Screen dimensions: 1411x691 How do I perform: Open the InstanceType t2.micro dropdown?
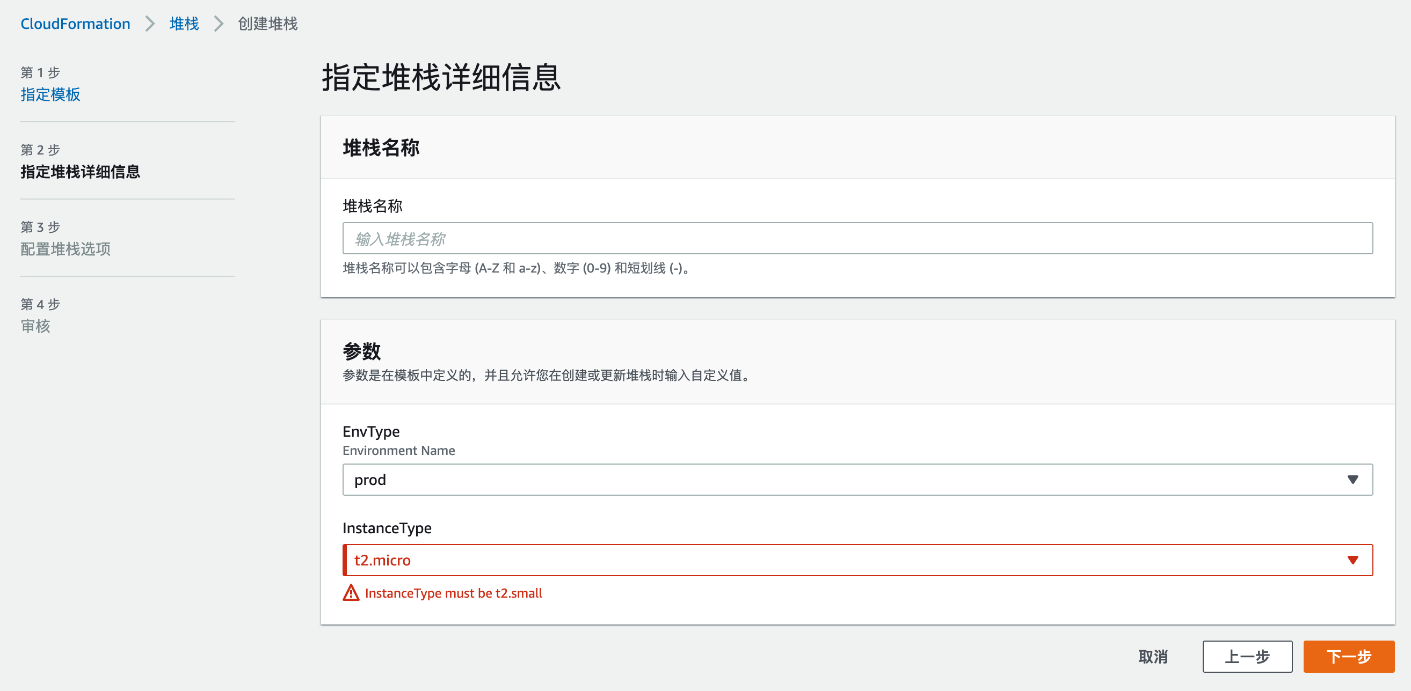(x=857, y=560)
